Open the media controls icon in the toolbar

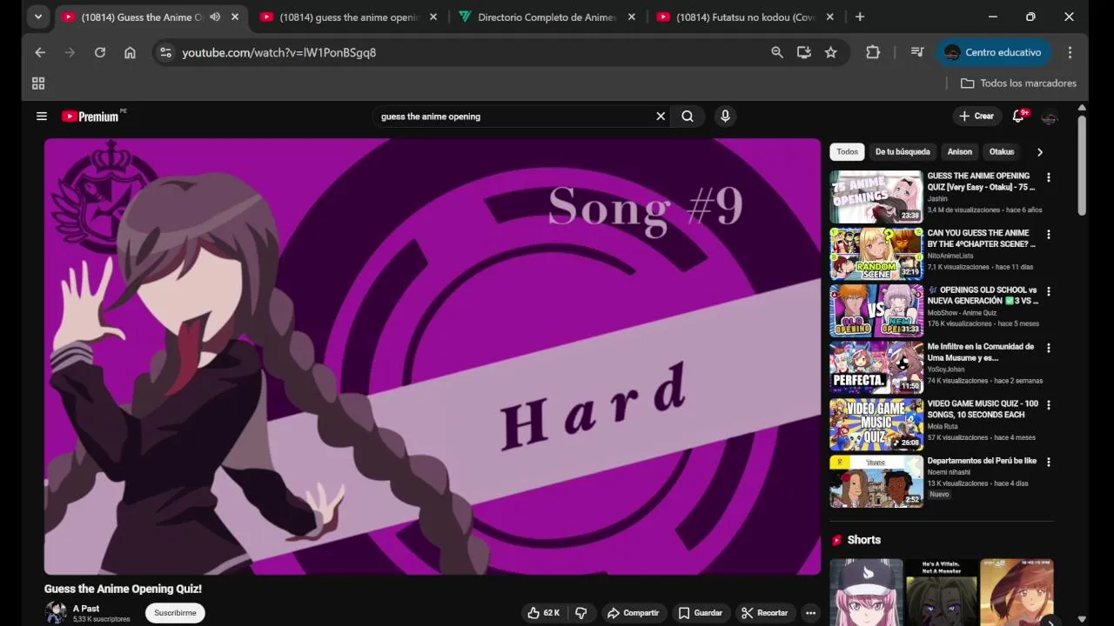(917, 52)
